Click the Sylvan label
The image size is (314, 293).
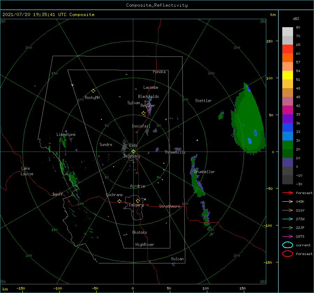point(134,103)
